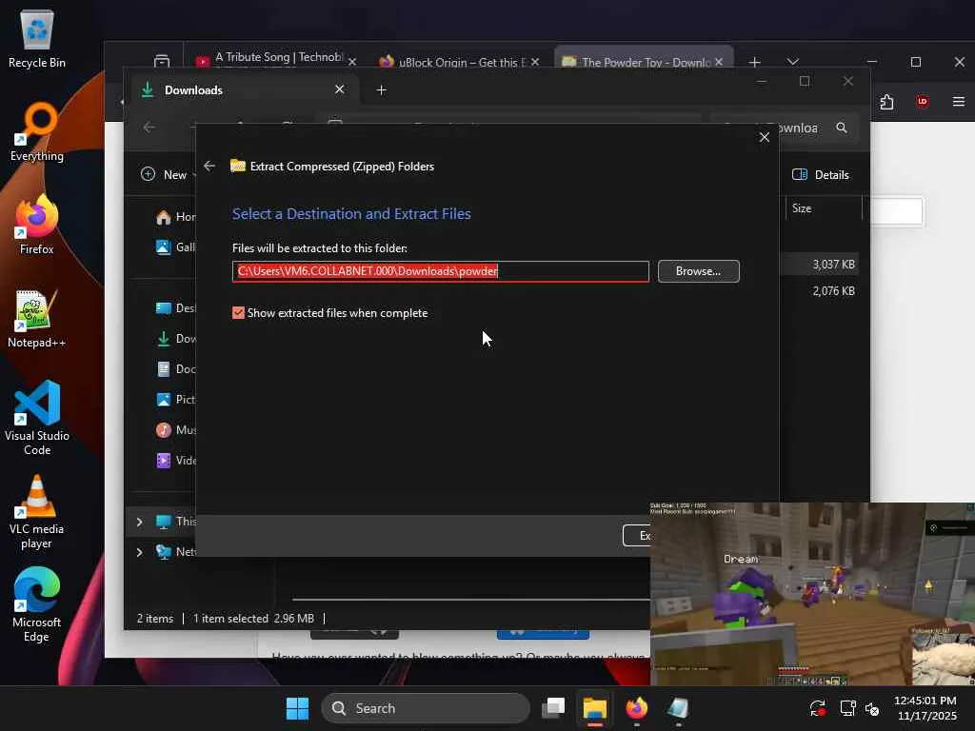The height and width of the screenshot is (731, 975).
Task: Open Firefox extensions puzzle icon
Action: pyautogui.click(x=886, y=101)
